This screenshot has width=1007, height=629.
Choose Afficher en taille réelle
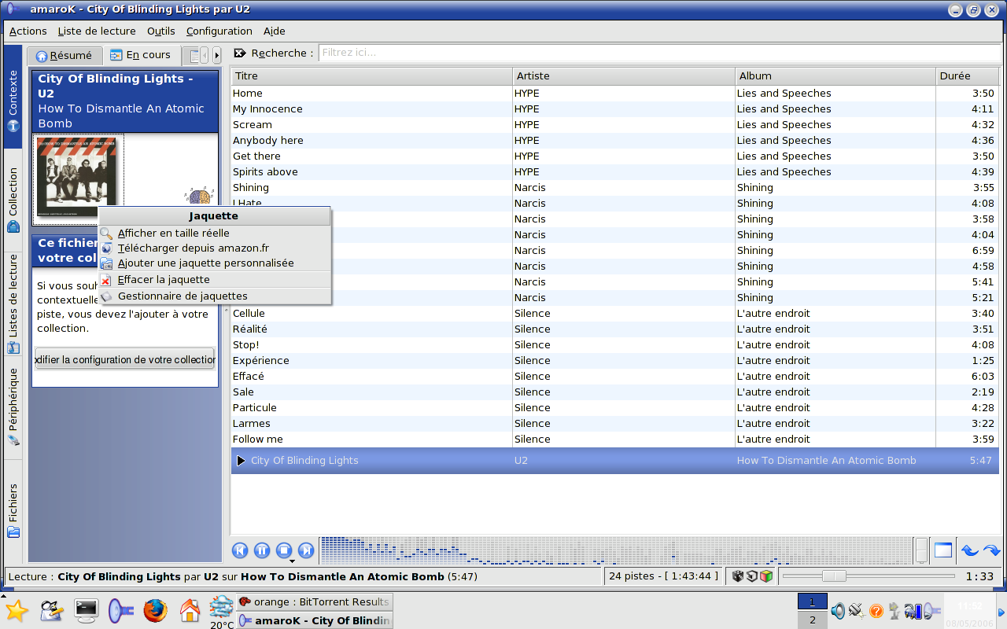pyautogui.click(x=214, y=233)
